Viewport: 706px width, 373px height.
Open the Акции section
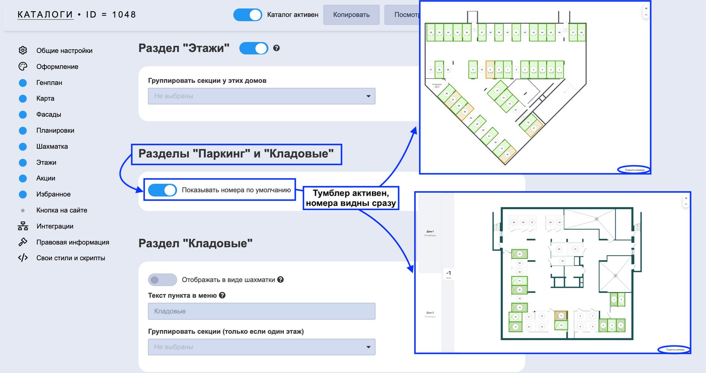click(x=46, y=178)
